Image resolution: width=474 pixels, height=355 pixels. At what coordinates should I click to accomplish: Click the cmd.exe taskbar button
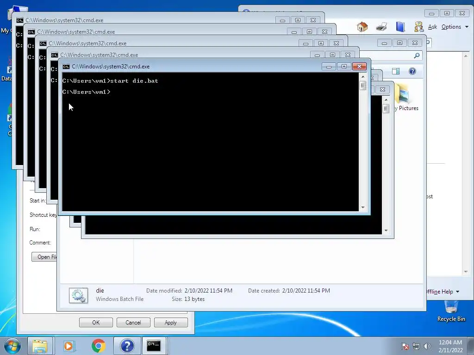point(154,346)
